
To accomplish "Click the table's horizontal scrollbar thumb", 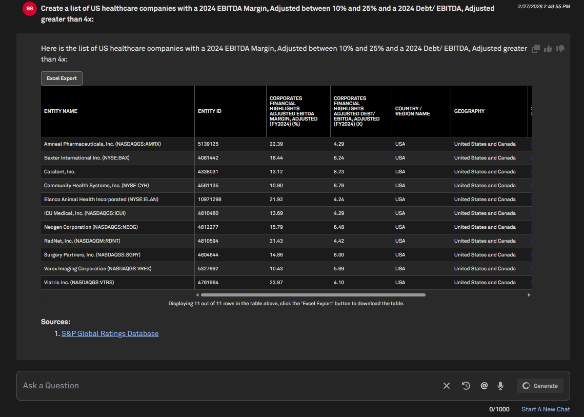I will coord(313,295).
